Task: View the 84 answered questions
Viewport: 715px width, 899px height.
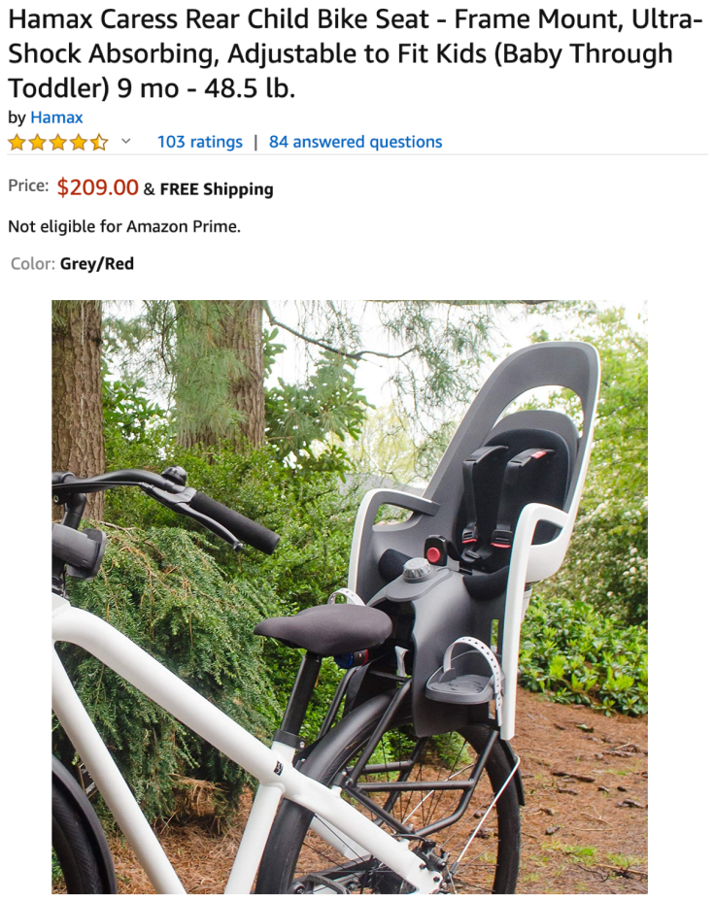Action: tap(356, 142)
